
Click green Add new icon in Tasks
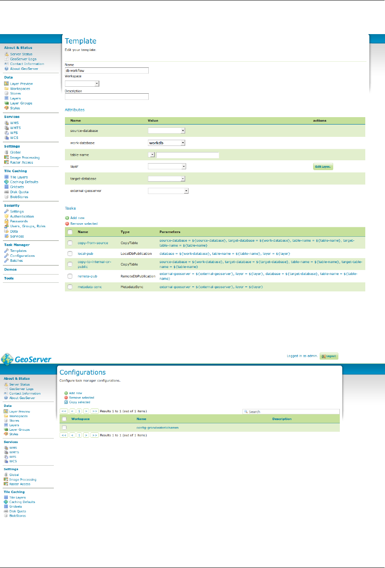(67, 218)
